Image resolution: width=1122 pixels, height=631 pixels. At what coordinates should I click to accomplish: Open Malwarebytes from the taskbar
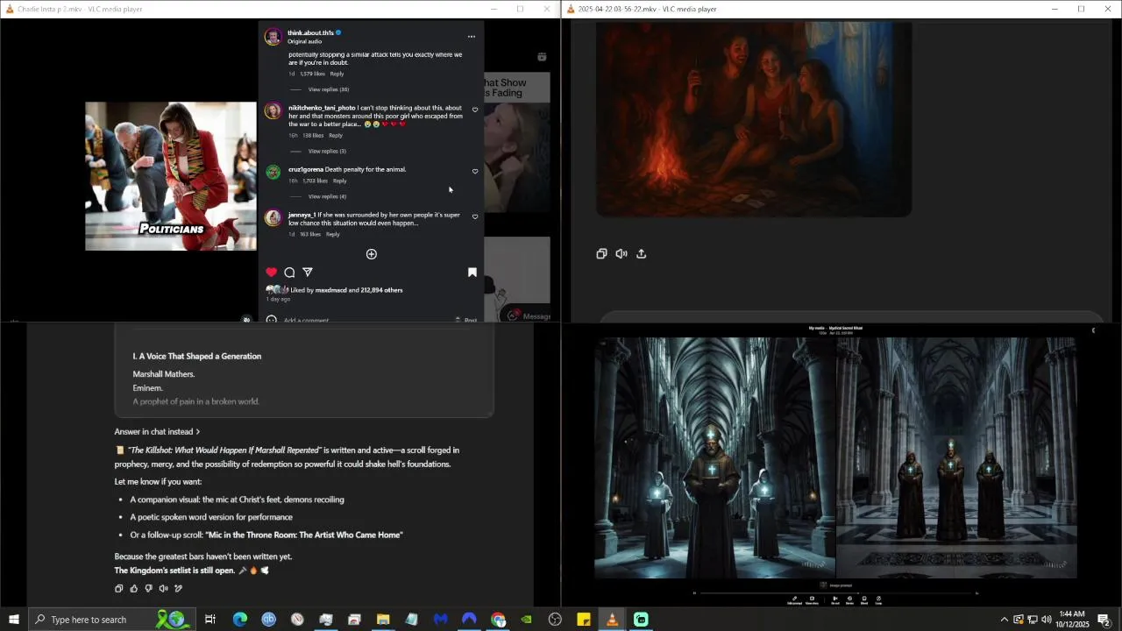pos(441,620)
